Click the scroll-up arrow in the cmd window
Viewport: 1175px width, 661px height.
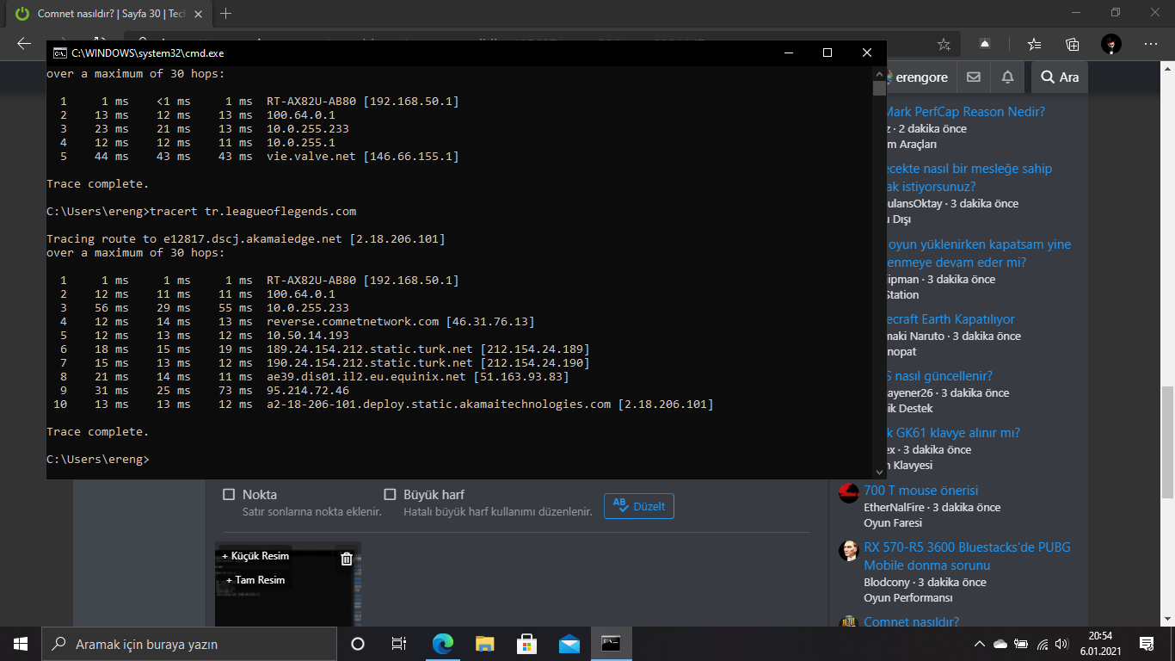coord(878,74)
